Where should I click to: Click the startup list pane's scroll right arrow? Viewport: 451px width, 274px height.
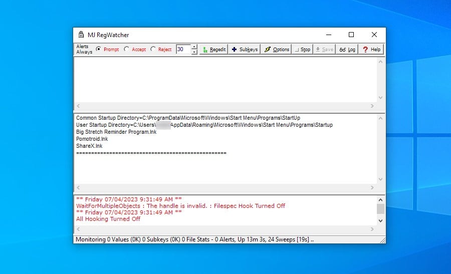point(372,187)
